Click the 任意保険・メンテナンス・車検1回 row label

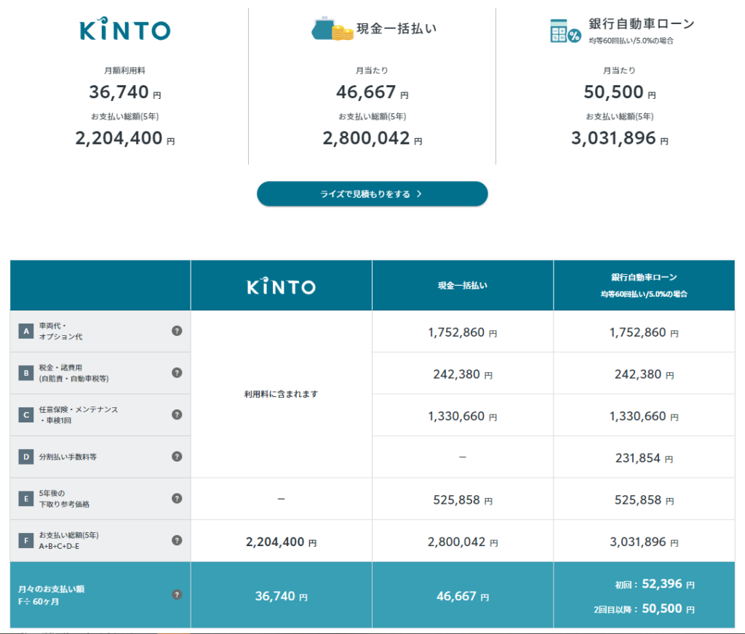click(79, 414)
